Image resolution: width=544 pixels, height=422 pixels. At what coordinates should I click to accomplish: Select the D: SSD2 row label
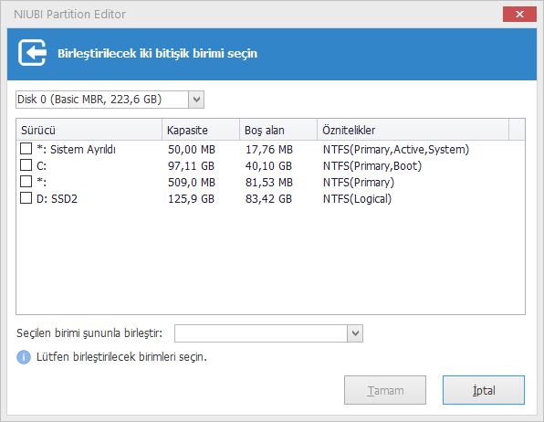pos(57,199)
